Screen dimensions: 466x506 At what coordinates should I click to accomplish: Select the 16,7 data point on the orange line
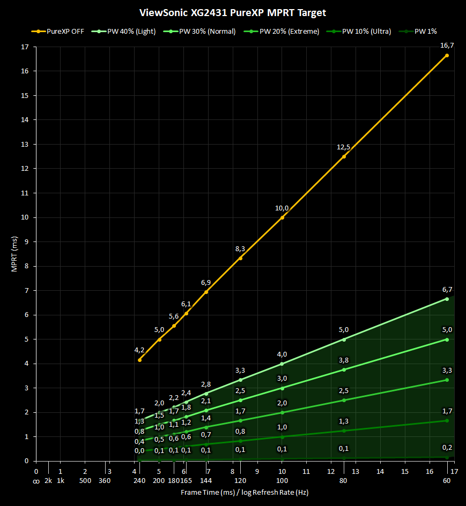(x=447, y=55)
